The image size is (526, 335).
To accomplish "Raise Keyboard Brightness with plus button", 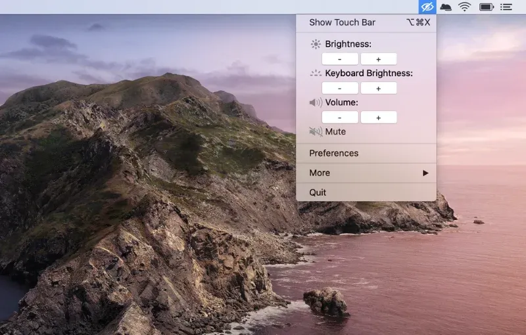I will coord(379,88).
